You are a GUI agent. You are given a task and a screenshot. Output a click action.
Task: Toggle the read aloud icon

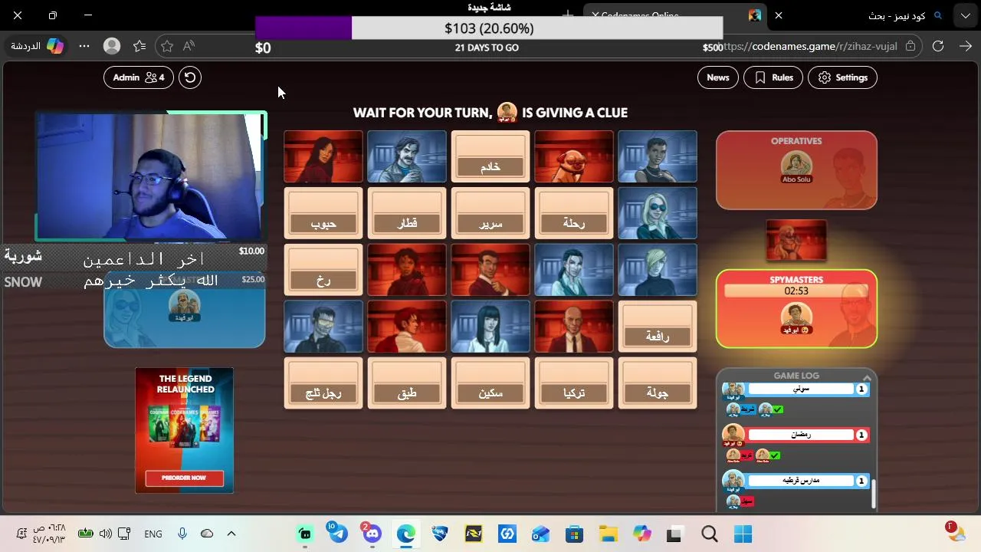[x=189, y=46]
